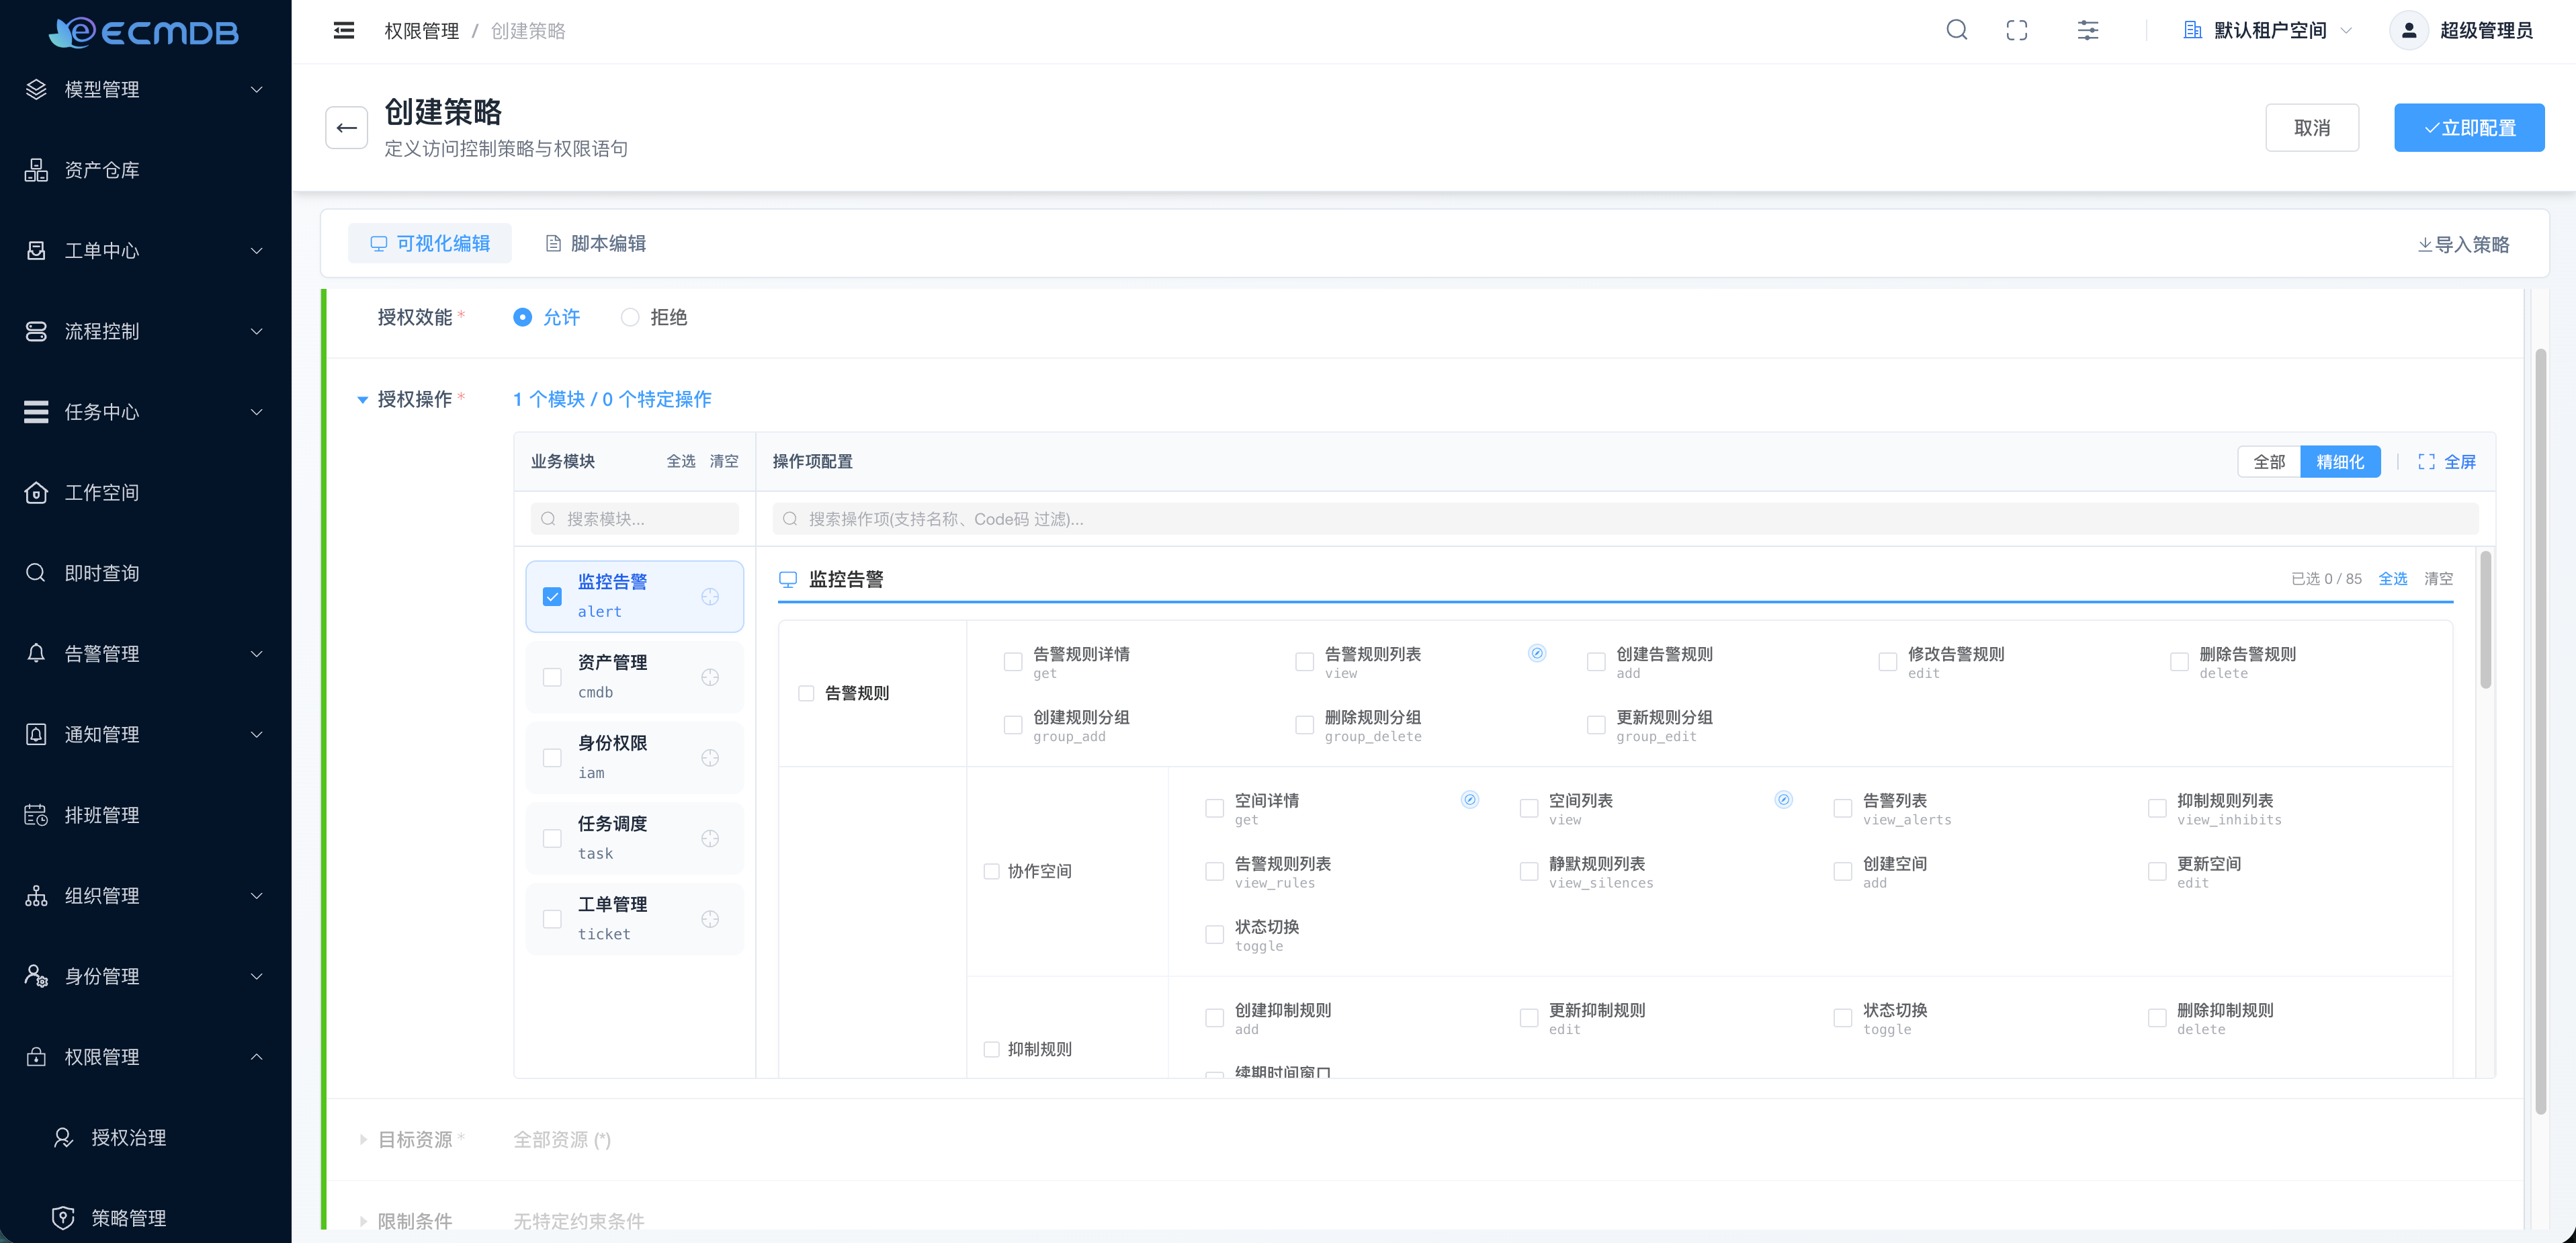2576x1243 pixels.
Task: Expand 模型管理 sidebar menu
Action: point(146,89)
